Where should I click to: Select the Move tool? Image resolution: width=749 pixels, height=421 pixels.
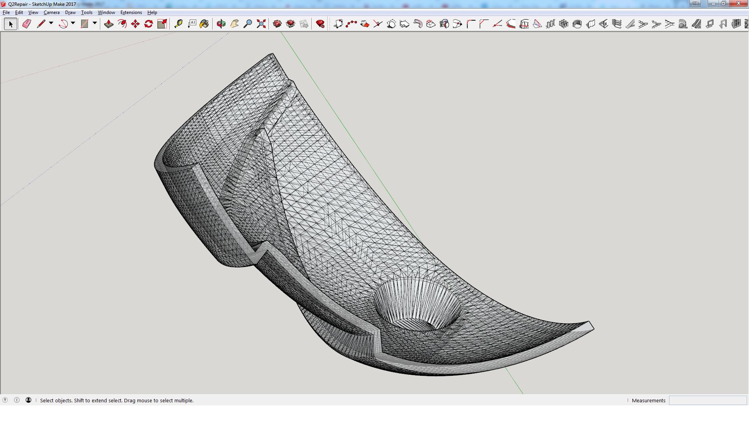[135, 24]
